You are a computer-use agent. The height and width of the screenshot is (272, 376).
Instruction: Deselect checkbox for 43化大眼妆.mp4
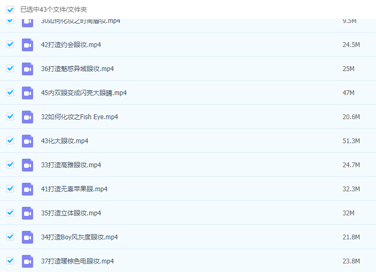point(10,141)
